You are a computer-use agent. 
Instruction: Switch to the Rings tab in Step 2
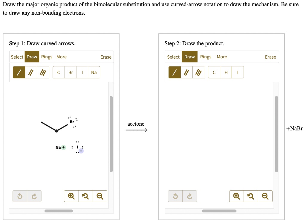point(206,57)
